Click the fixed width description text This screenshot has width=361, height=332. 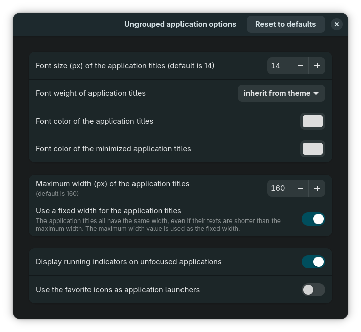click(158, 225)
